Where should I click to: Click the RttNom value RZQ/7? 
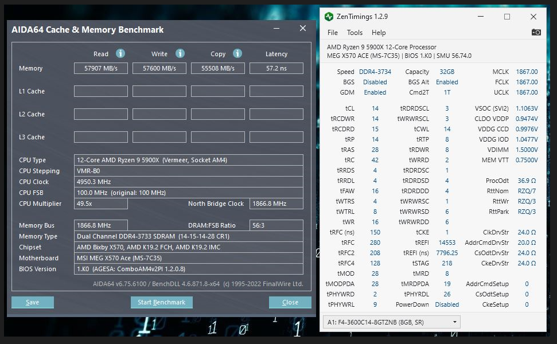pyautogui.click(x=527, y=191)
